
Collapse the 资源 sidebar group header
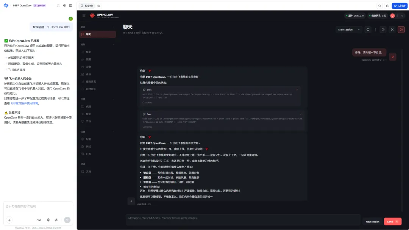click(97, 164)
